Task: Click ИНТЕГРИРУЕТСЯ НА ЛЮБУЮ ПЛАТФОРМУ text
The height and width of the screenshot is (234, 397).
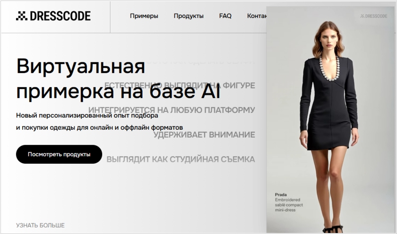Action: click(172, 110)
